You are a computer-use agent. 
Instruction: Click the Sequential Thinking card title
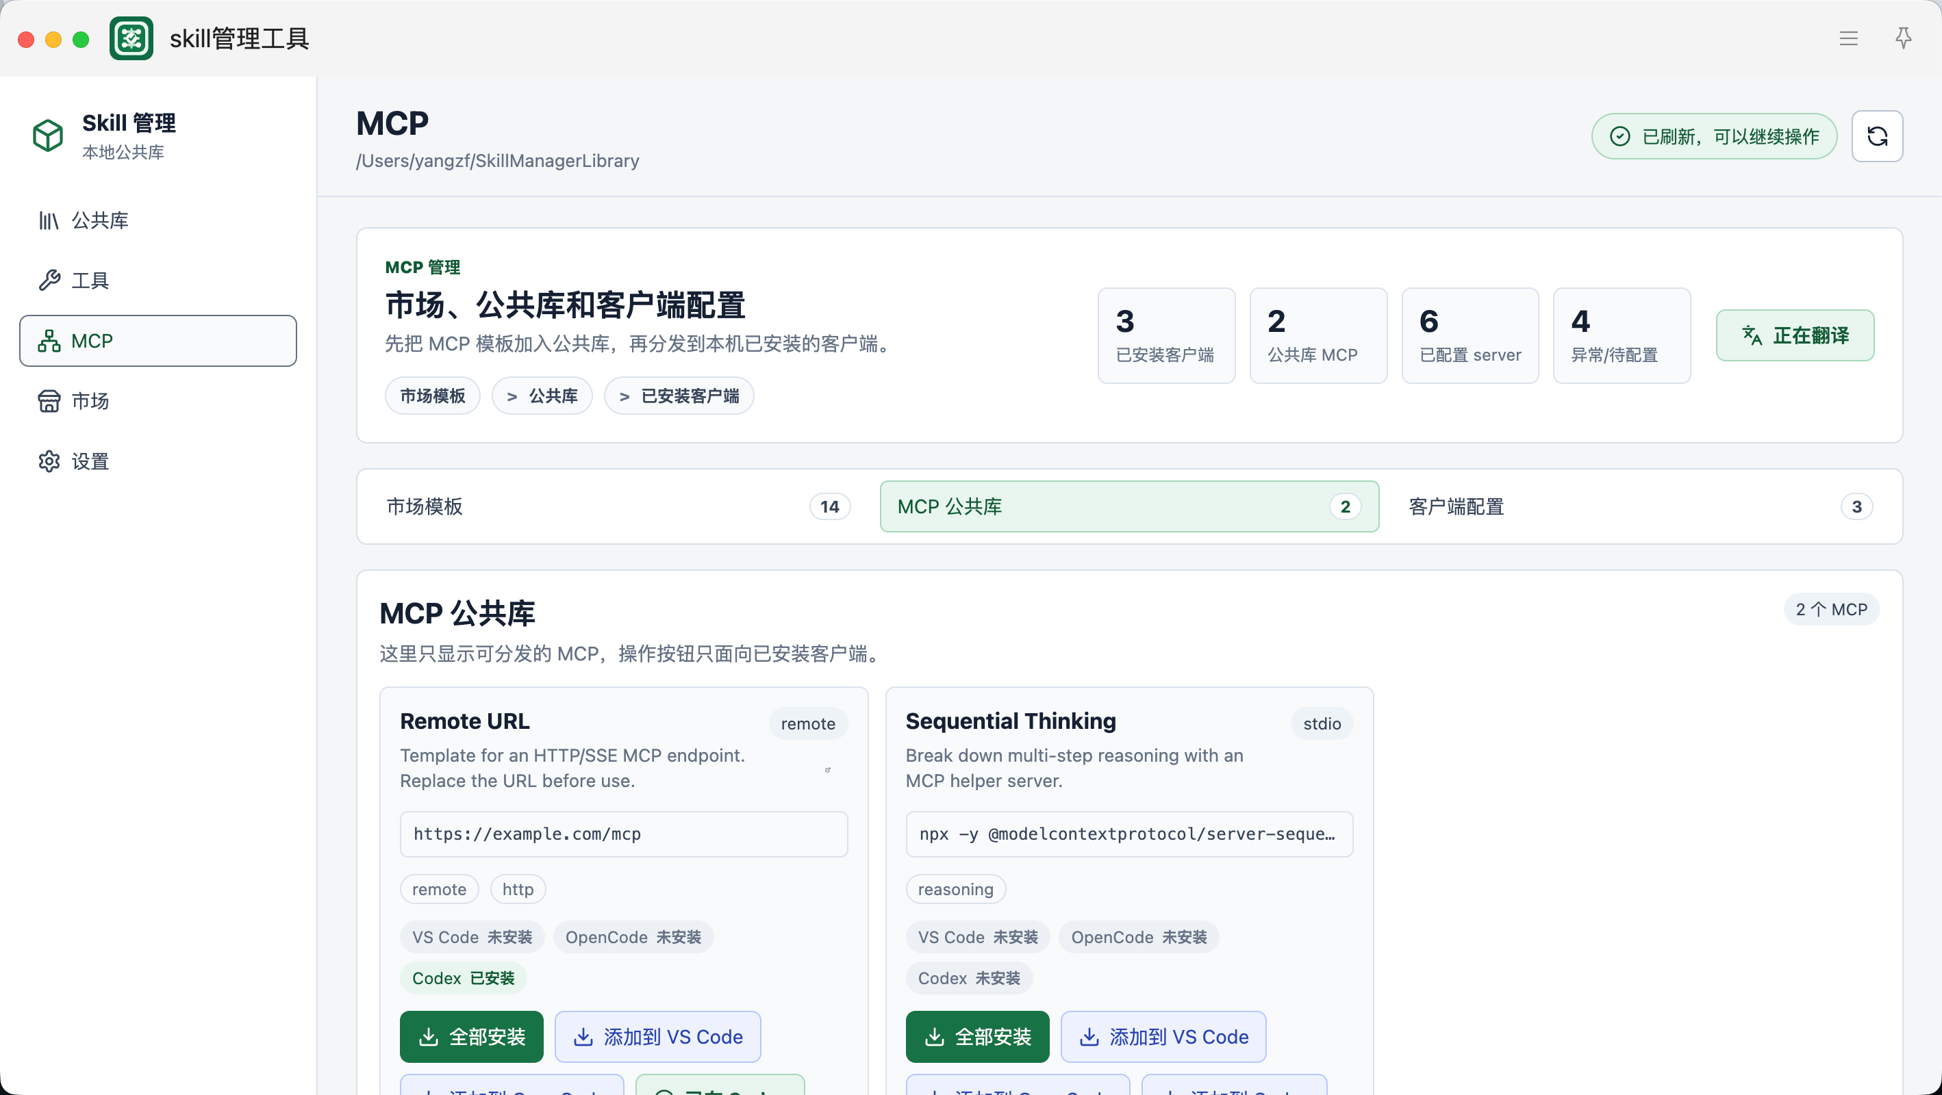coord(1010,721)
